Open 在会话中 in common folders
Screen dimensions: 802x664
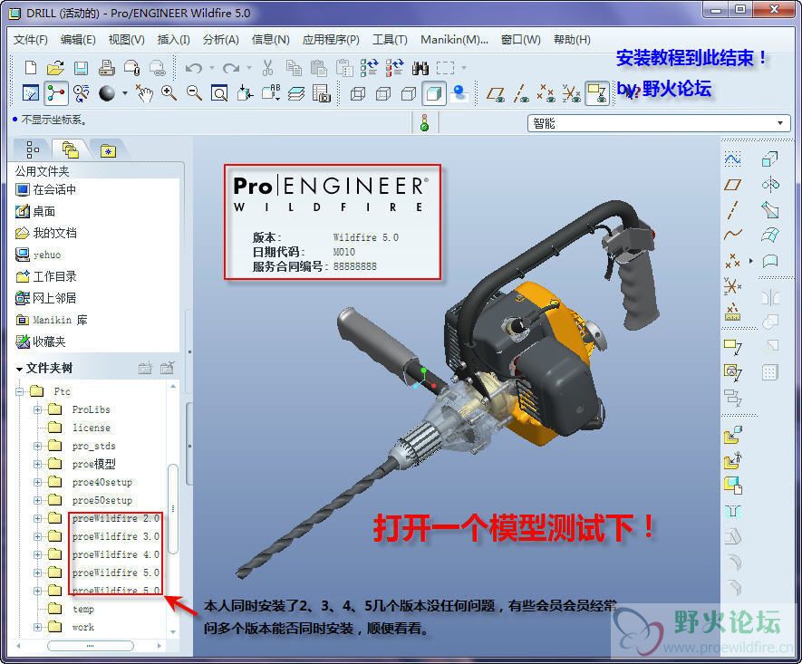click(x=46, y=189)
